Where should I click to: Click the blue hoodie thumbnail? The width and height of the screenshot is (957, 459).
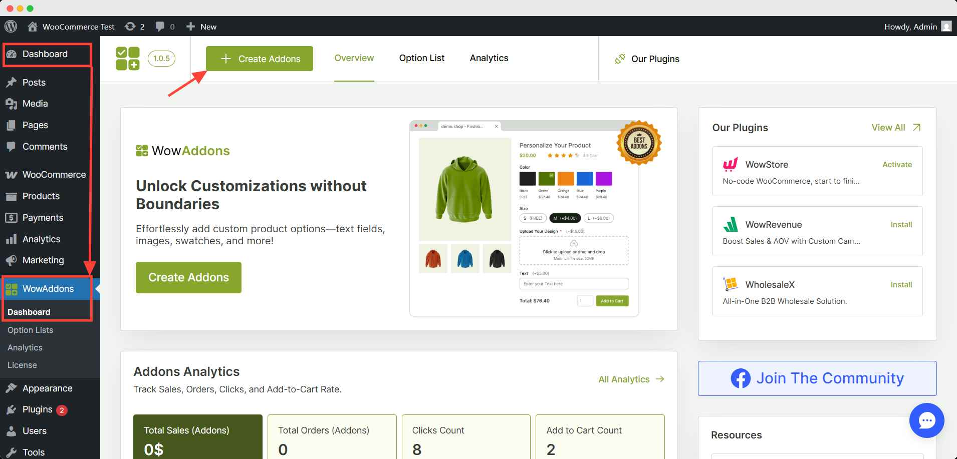465,259
